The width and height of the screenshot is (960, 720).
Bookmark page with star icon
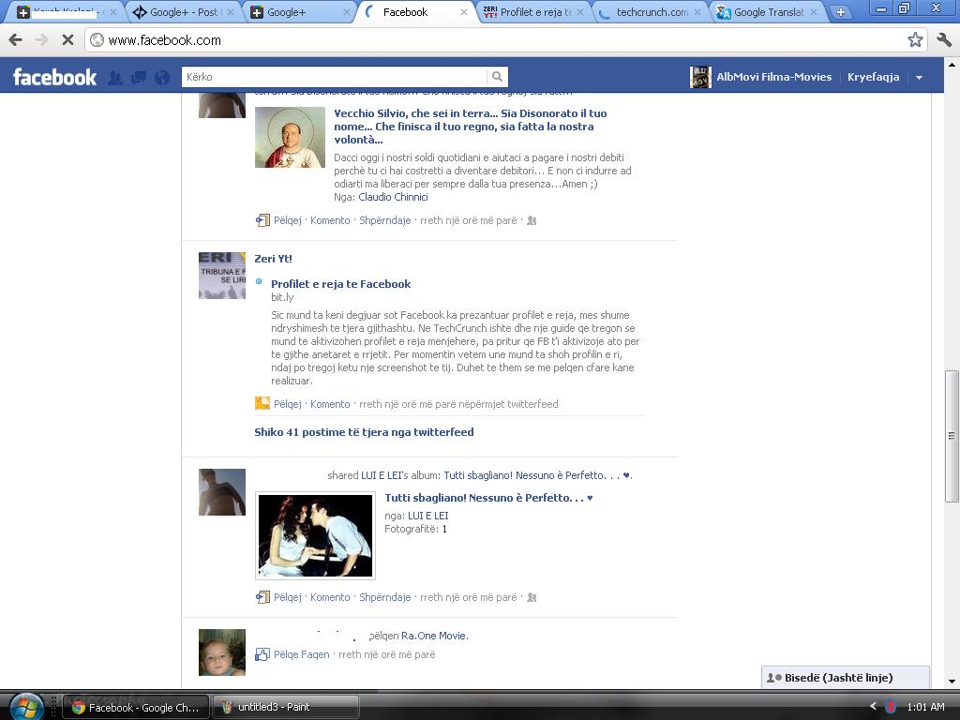[x=915, y=39]
